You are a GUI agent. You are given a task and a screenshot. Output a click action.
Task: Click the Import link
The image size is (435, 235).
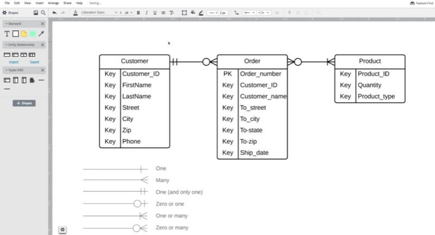pyautogui.click(x=14, y=62)
